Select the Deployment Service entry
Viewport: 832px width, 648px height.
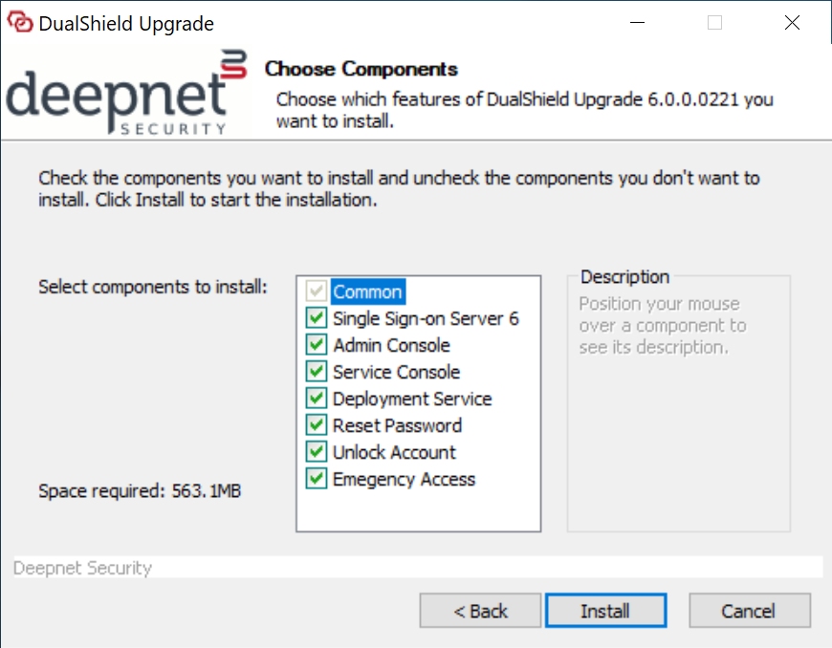412,399
